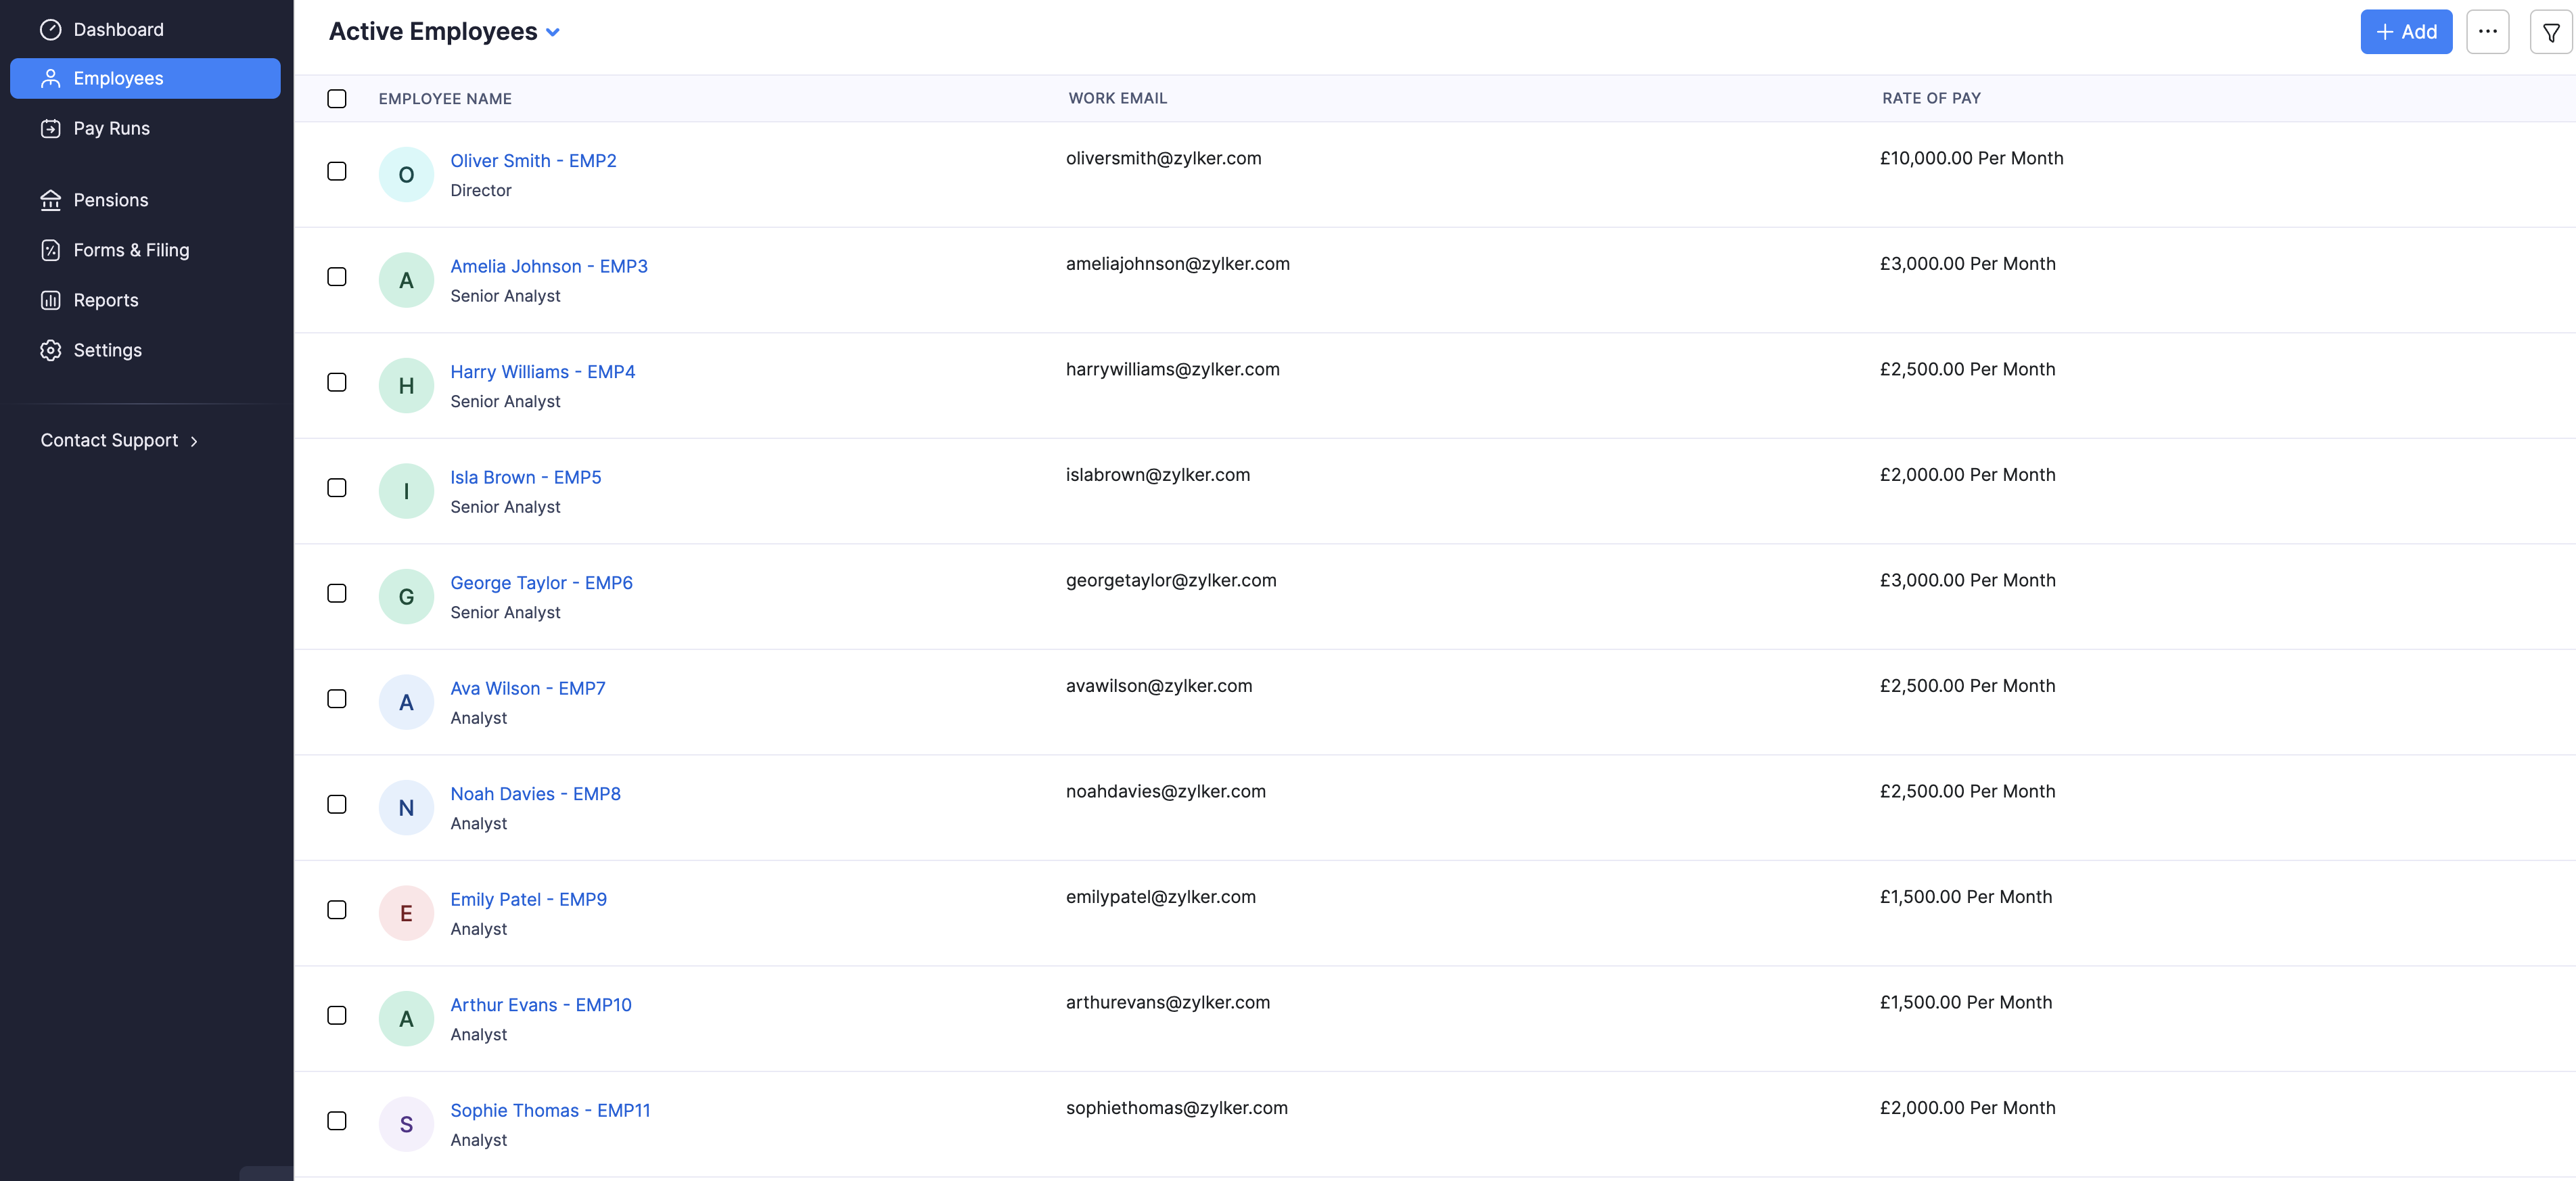Open Harry Williams - EMP4 profile link
The height and width of the screenshot is (1181, 2576).
(543, 372)
